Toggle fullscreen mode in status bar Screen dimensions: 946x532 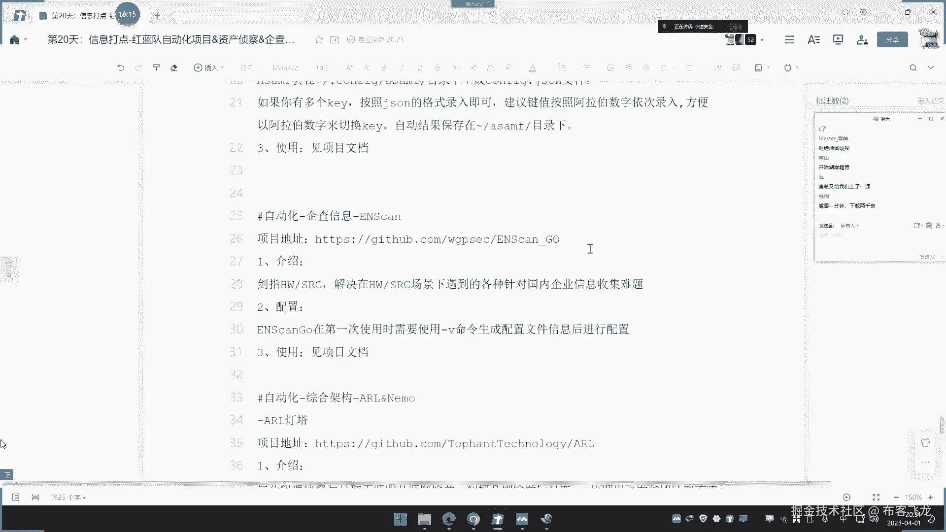(876, 497)
